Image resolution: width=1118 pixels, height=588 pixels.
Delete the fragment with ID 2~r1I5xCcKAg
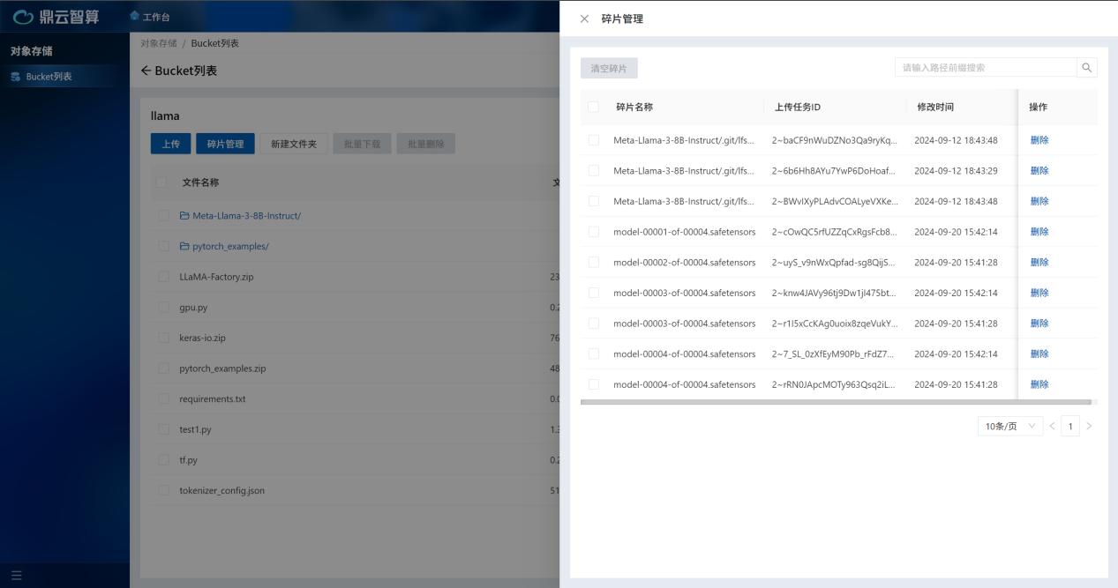[1039, 324]
